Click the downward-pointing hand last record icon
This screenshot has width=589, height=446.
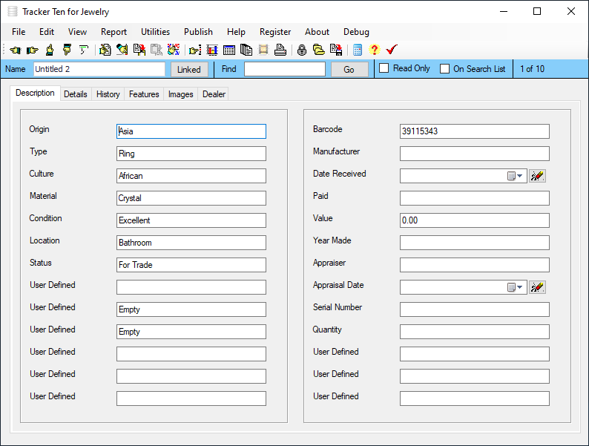click(67, 50)
